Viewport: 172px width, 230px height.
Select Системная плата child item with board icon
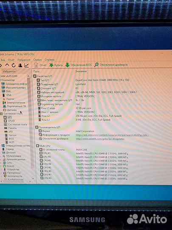pyautogui.click(x=16, y=124)
